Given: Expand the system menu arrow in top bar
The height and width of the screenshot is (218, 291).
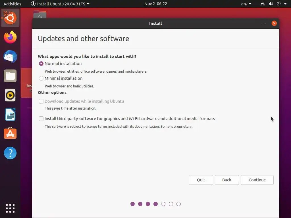Looking at the screenshot, I should (x=285, y=4).
